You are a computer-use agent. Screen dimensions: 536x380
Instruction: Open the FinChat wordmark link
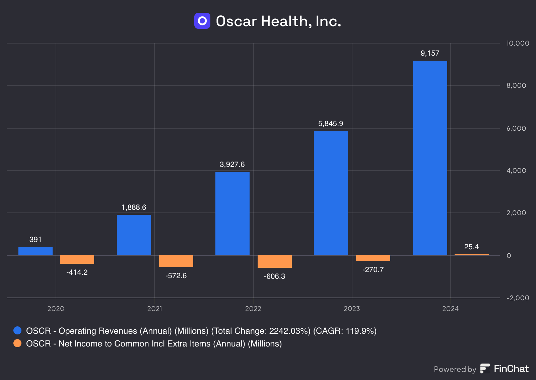(x=511, y=369)
